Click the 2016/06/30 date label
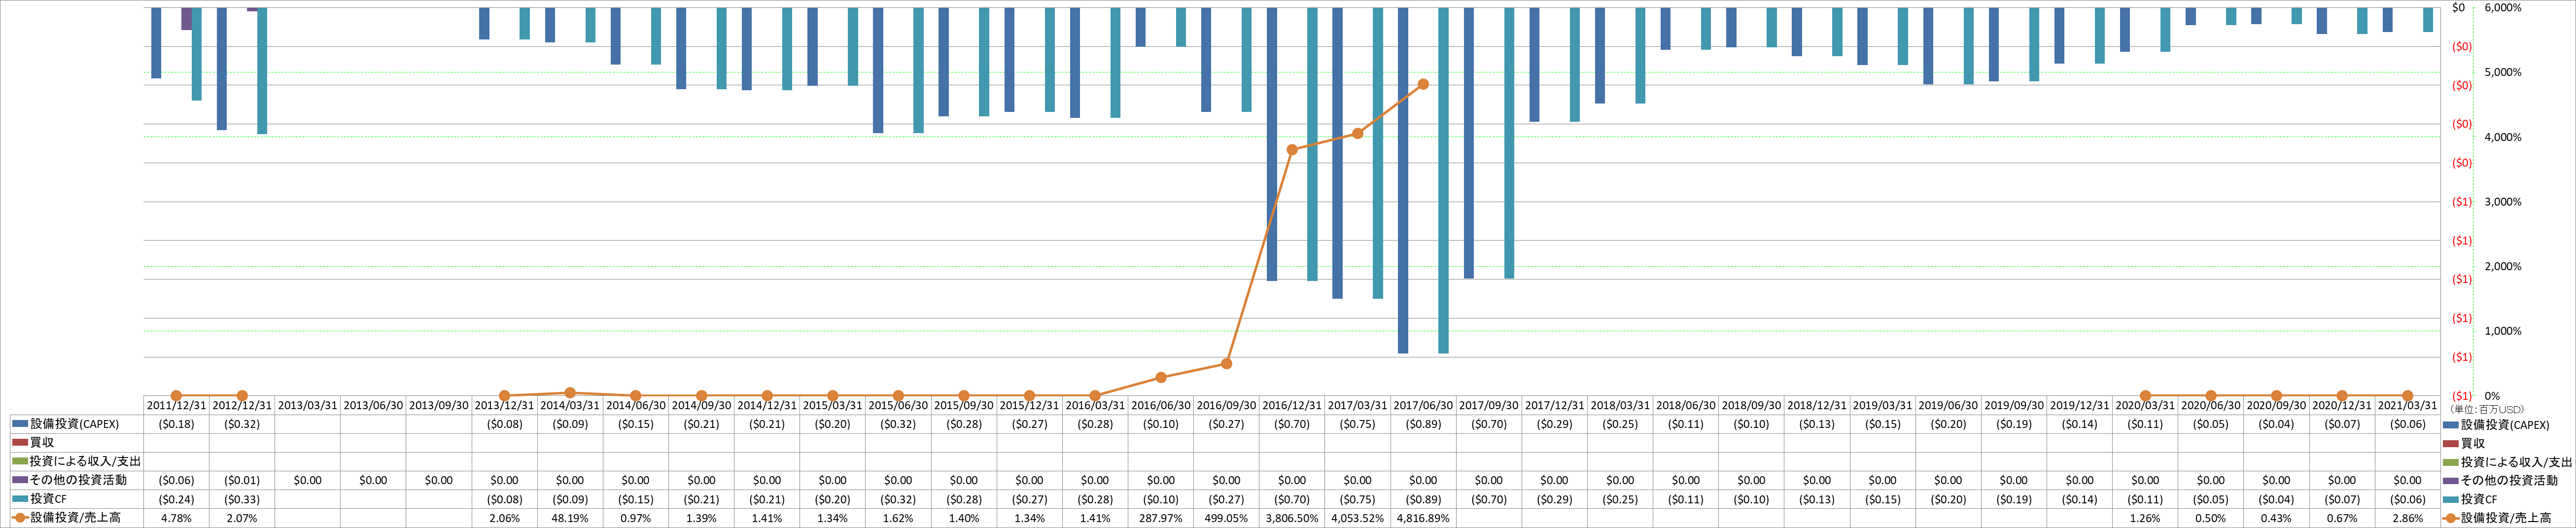Viewport: 2576px width, 528px height. pos(1160,406)
